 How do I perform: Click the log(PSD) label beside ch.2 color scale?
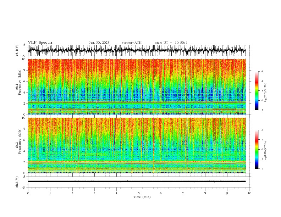266,151
